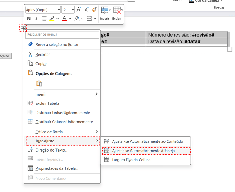Select Distribuir Linhas Uniformemente menu entry
This screenshot has width=235, height=192.
[62, 113]
